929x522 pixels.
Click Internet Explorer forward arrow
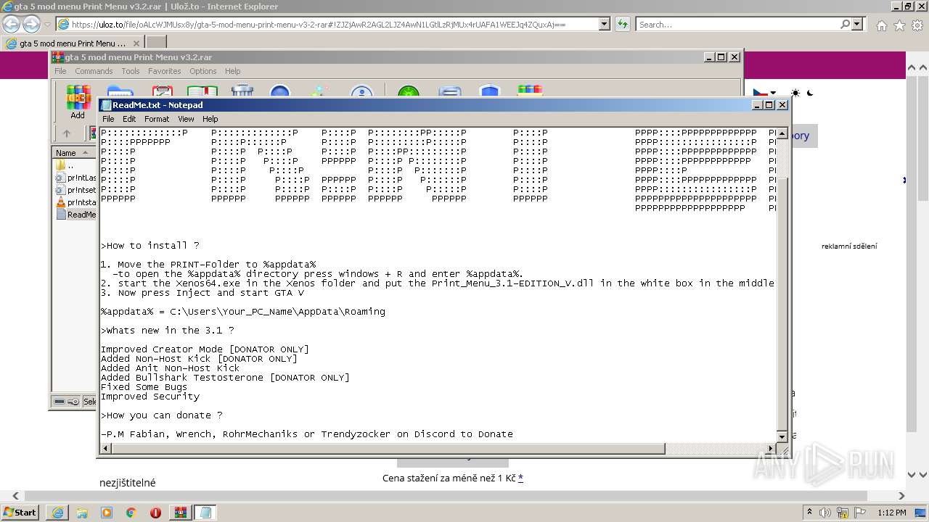pyautogui.click(x=31, y=24)
